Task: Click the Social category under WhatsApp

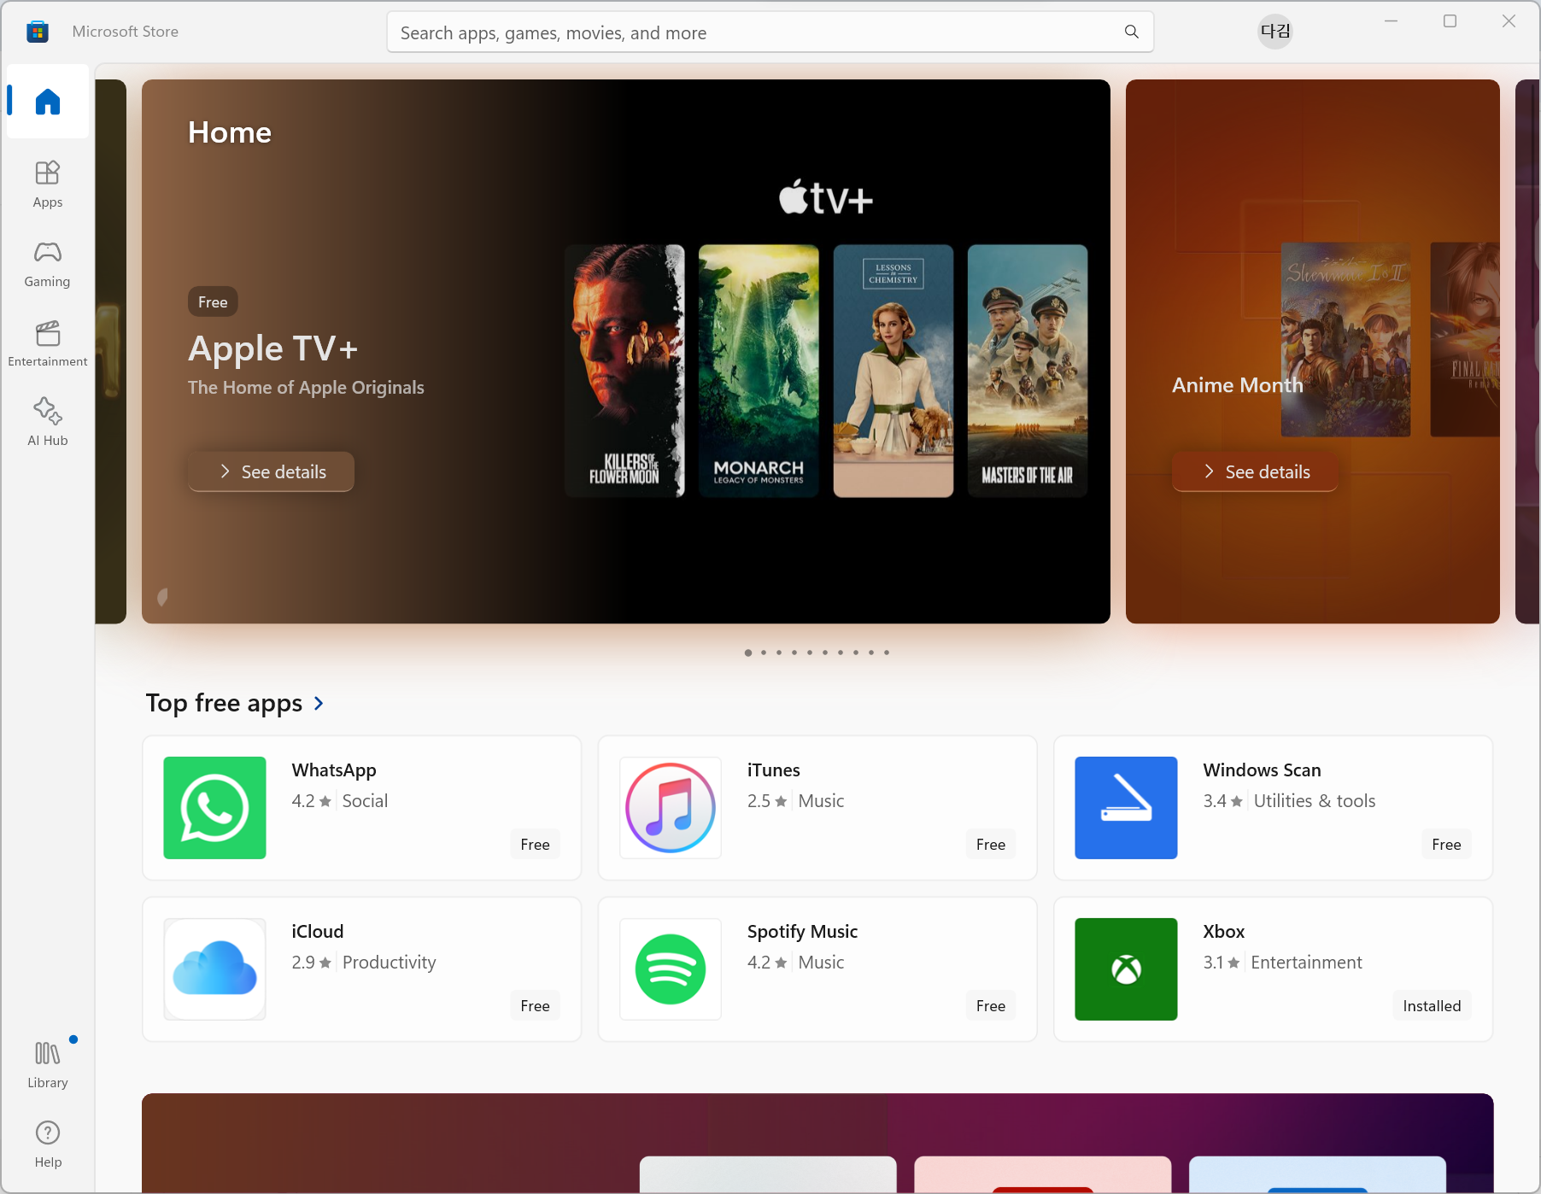Action: click(x=365, y=800)
